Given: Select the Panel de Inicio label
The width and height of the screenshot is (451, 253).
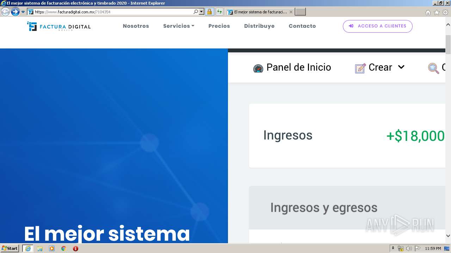Looking at the screenshot, I should tap(299, 67).
